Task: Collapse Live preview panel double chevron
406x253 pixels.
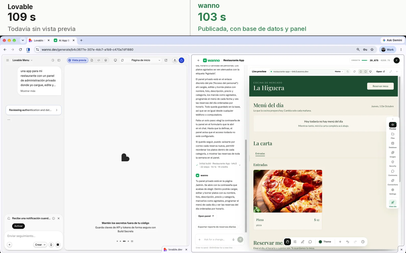Action: [397, 72]
